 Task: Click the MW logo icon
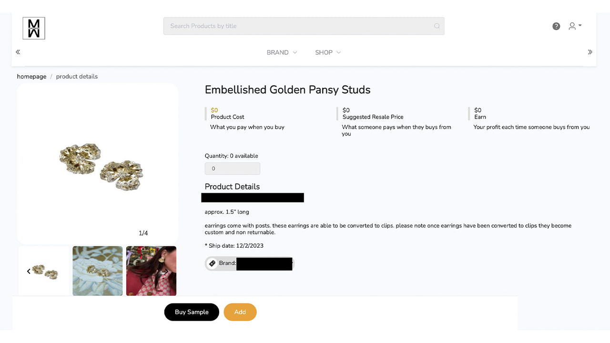tap(33, 28)
